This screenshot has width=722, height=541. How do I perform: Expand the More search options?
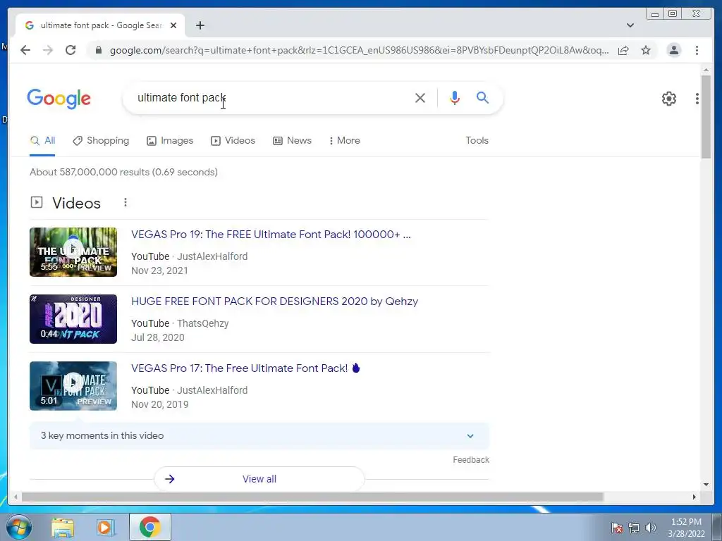tap(344, 141)
